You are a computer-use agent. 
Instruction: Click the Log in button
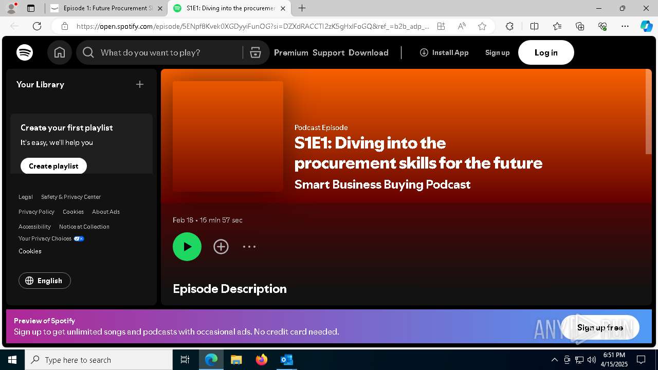coord(546,52)
